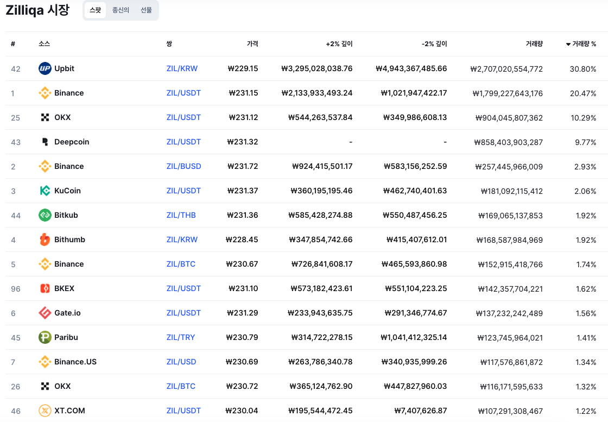Screen dimensions: 608x422
Task: Click volume share 10.29%
Action: click(x=584, y=118)
